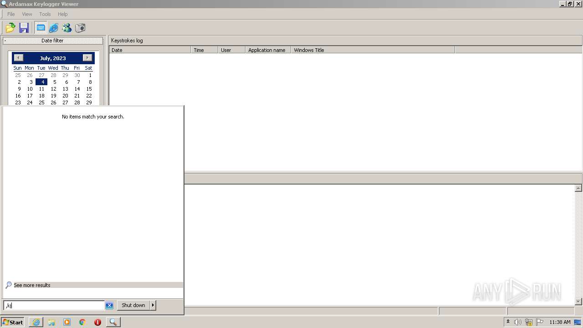Click the Start button

13,322
